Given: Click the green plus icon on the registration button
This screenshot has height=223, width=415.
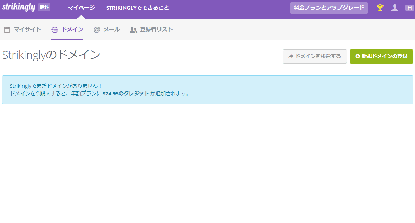Looking at the screenshot, I should point(358,56).
